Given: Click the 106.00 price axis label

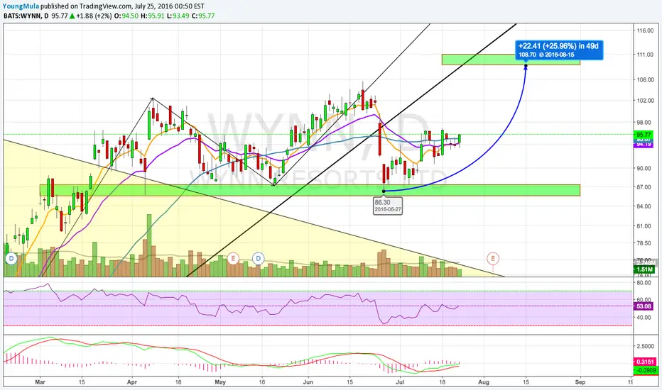Looking at the screenshot, I should [646, 79].
